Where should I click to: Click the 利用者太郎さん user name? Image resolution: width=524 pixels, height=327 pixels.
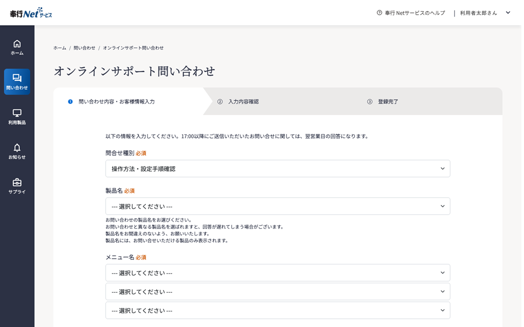[x=478, y=13]
